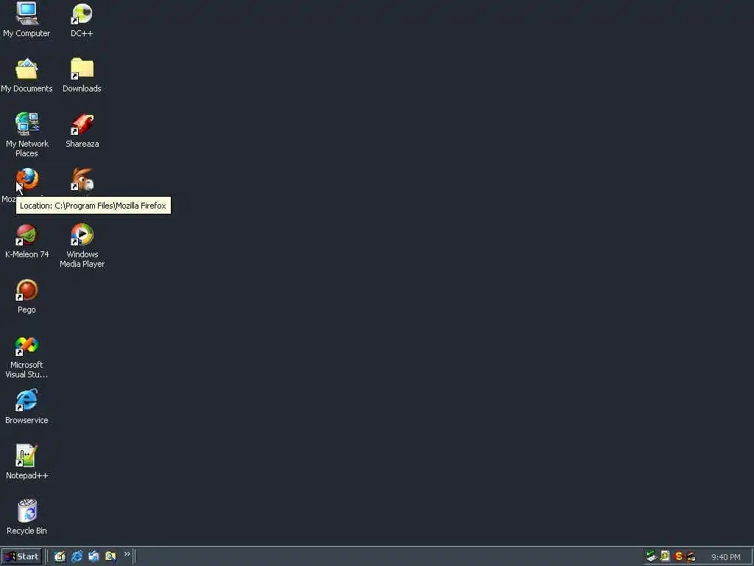Viewport: 754px width, 566px height.
Task: Click the 'Location: C:\Program Files\Mozilla Firefox' tooltip
Action: (94, 206)
